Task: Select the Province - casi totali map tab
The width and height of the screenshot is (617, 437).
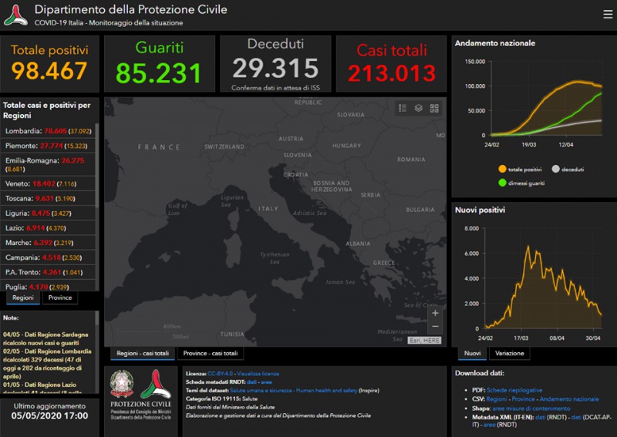Action: point(211,354)
